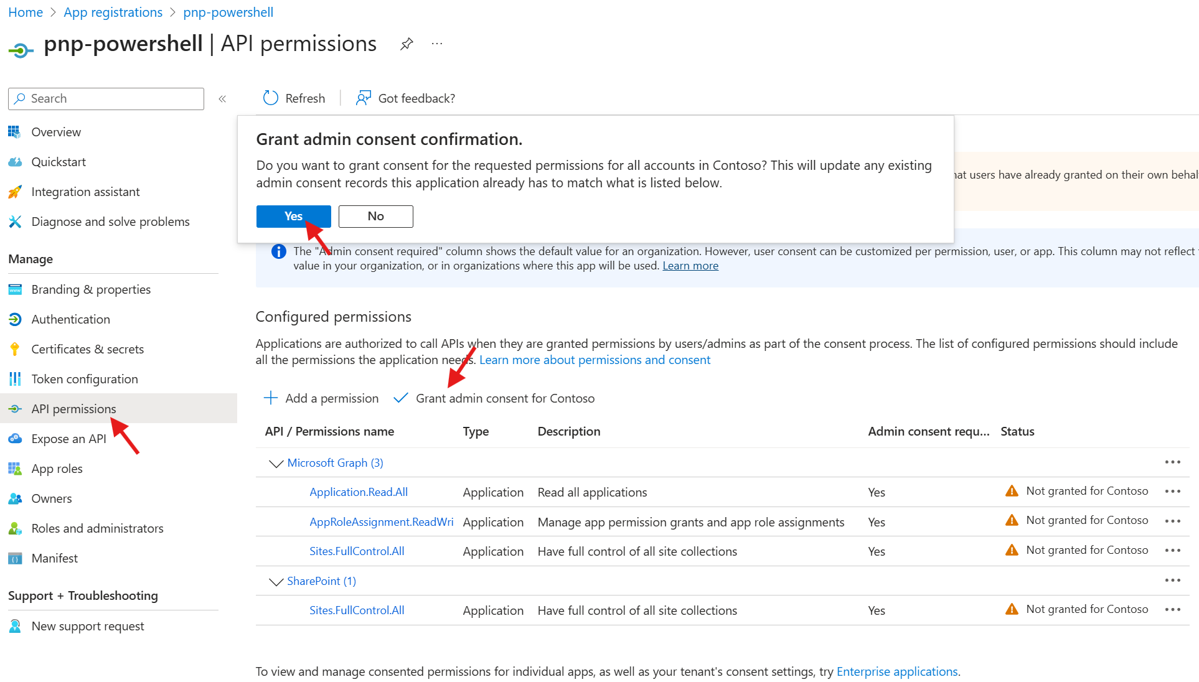Collapse the SharePoint (1) group
1199x682 pixels.
tap(276, 582)
